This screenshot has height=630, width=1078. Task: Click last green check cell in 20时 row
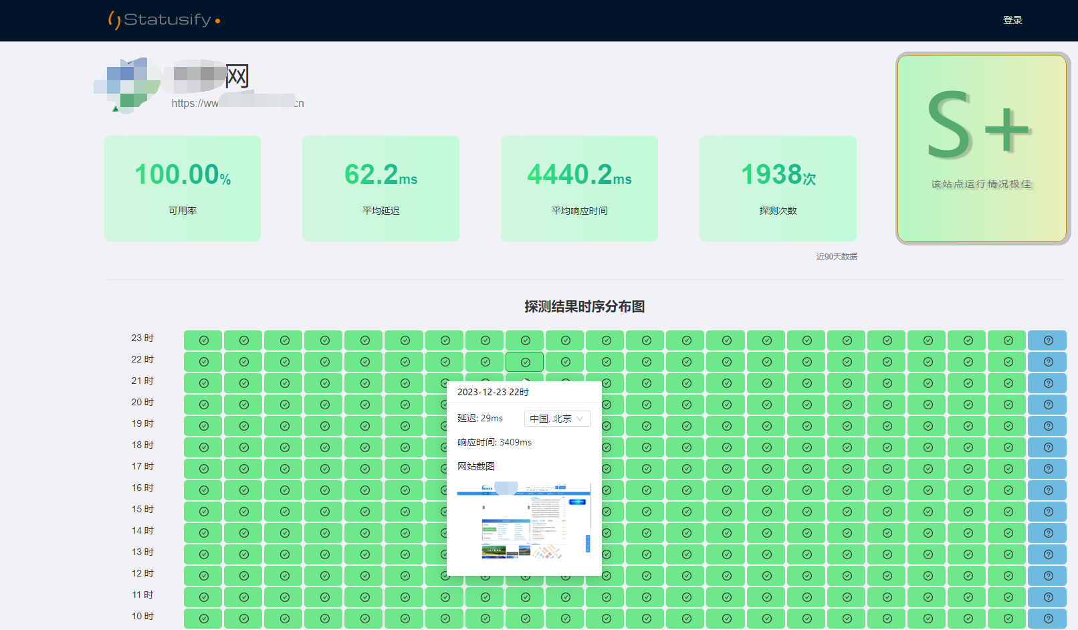click(1007, 405)
